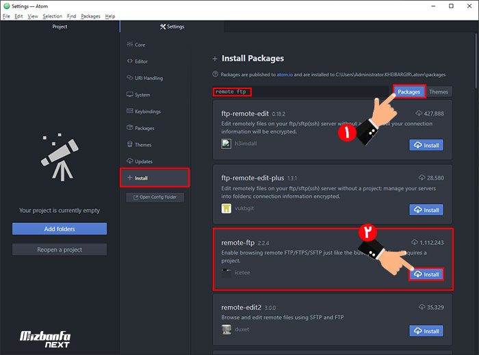Open the Help menu
The width and height of the screenshot is (479, 355).
tap(110, 16)
